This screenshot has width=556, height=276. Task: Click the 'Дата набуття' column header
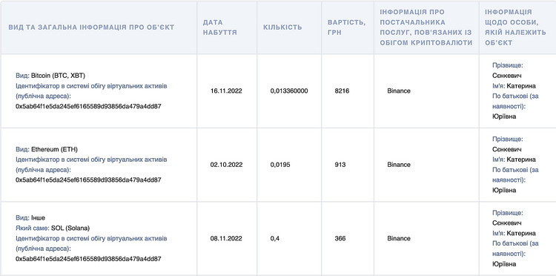pos(220,27)
